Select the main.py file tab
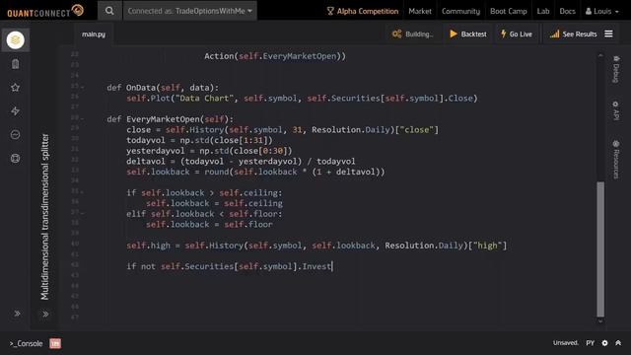This screenshot has height=355, width=631. pos(94,35)
